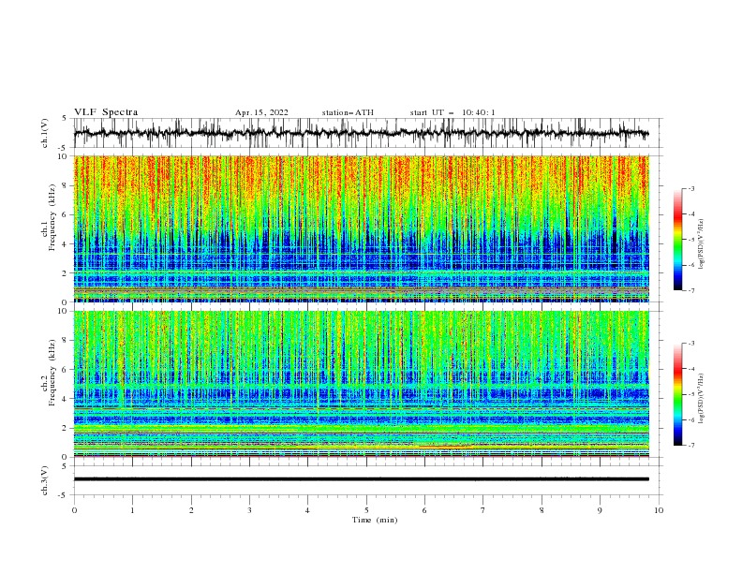Click "-3" label on lower color bar

691,344
